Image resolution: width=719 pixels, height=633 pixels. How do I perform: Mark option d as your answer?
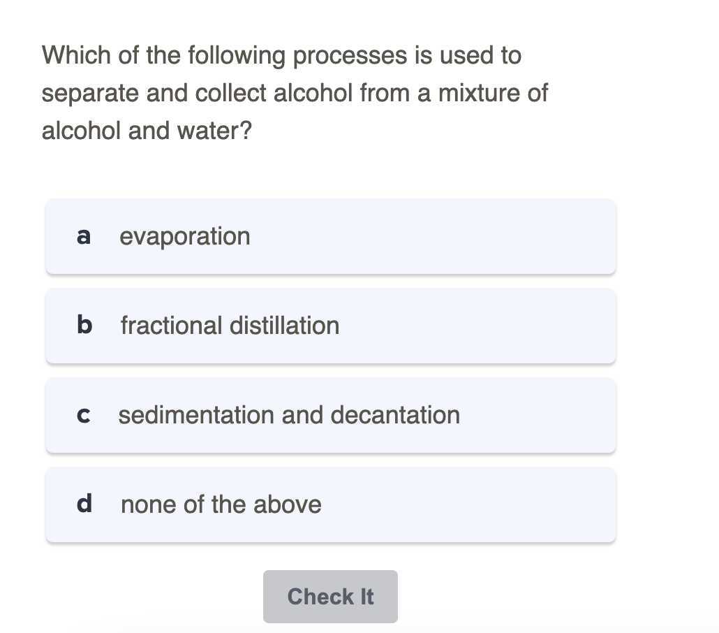pyautogui.click(x=331, y=504)
